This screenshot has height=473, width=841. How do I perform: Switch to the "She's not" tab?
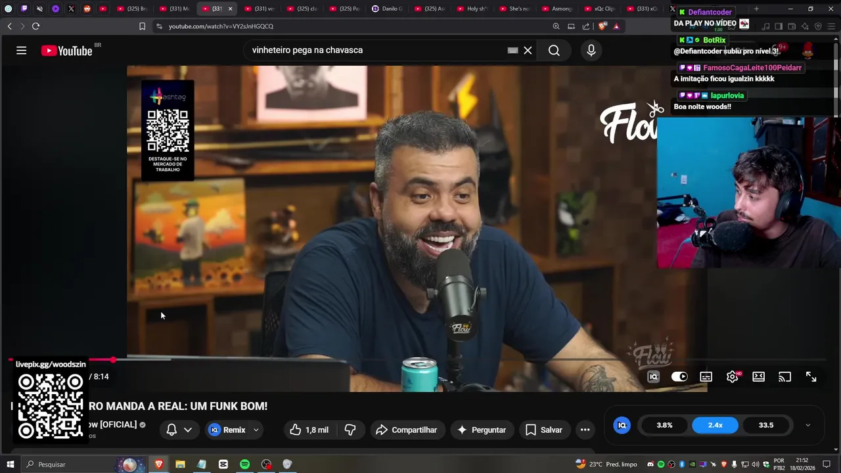(x=516, y=9)
